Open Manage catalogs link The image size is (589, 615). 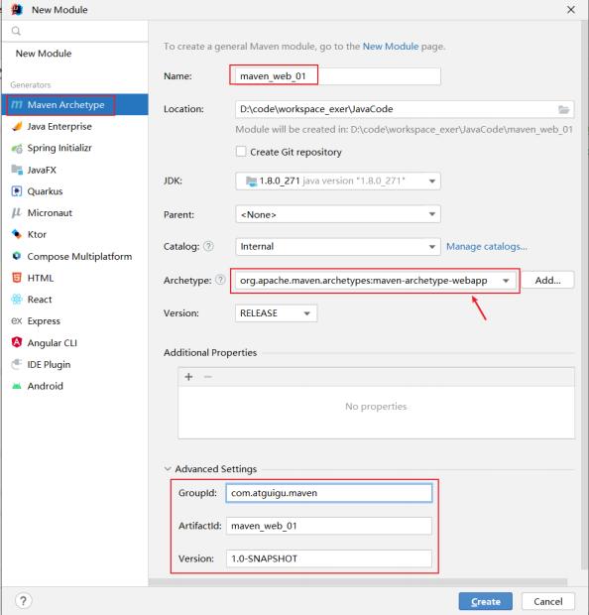pos(486,246)
